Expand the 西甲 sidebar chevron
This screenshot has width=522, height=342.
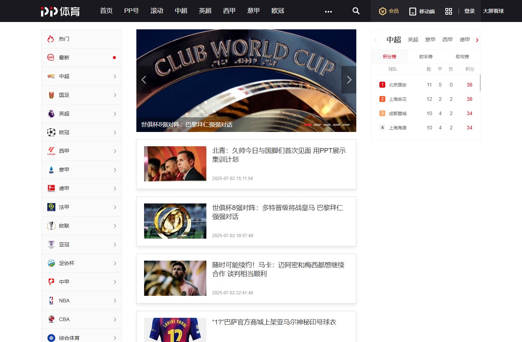(x=115, y=151)
